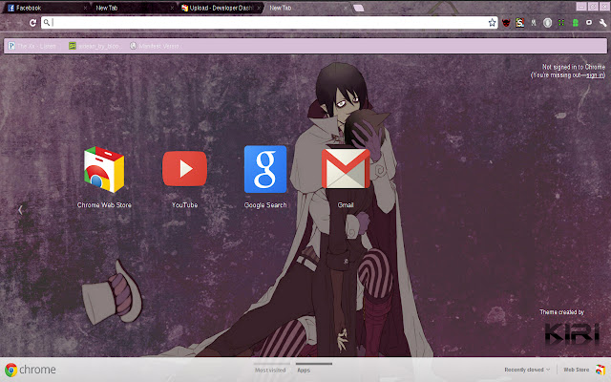Minimize the Chrome window
The height and width of the screenshot is (382, 611).
point(581,7)
